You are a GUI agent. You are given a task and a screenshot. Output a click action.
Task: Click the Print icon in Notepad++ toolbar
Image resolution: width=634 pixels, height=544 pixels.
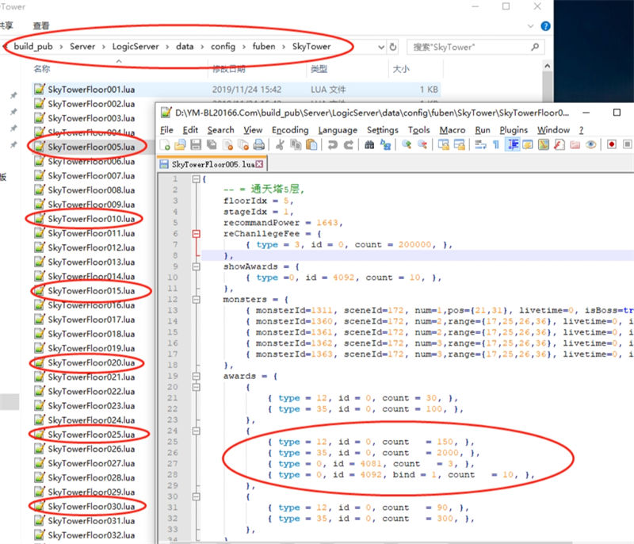coord(258,145)
